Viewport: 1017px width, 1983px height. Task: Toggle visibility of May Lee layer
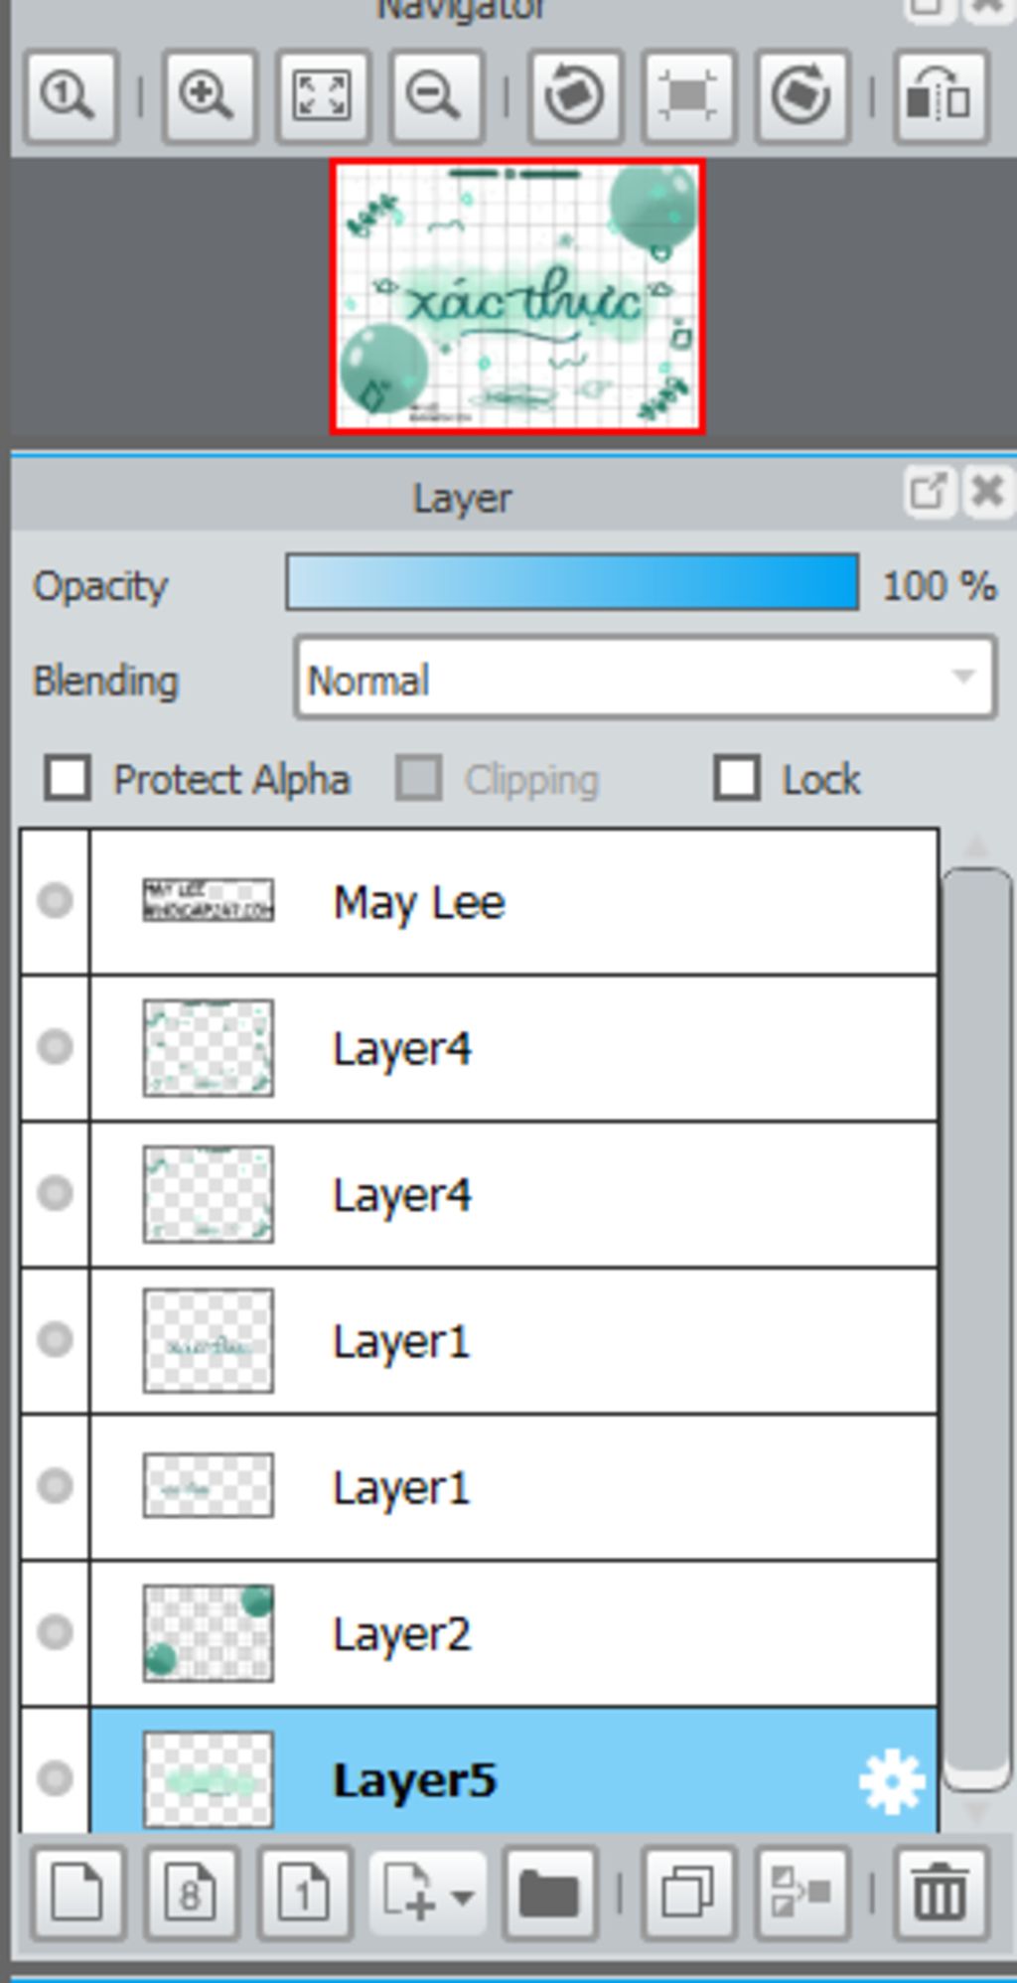tap(55, 900)
